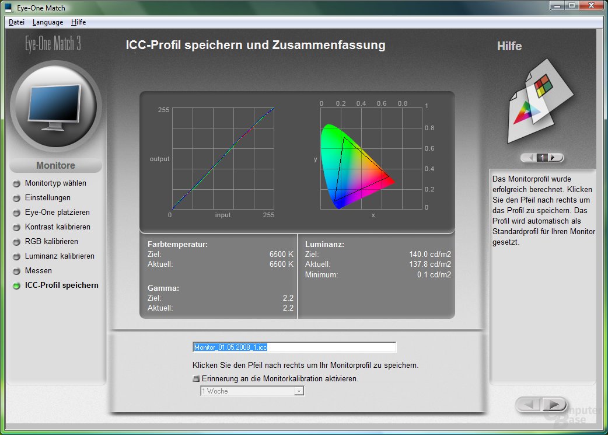Click the ICC profile documents help icon

[540, 100]
